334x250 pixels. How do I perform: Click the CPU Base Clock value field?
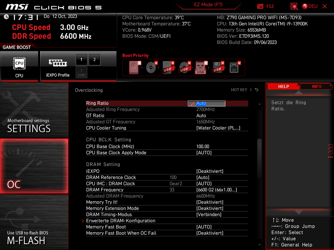pyautogui.click(x=203, y=146)
